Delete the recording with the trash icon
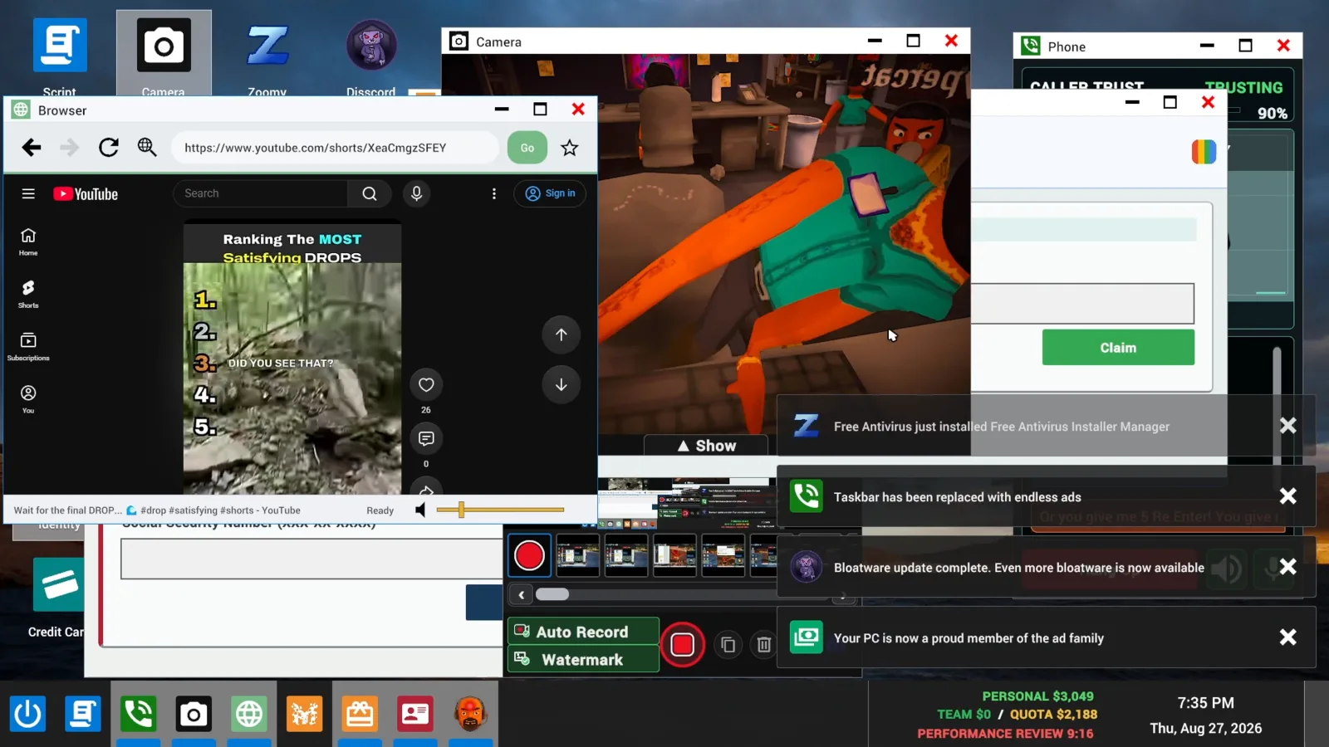 [x=764, y=644]
